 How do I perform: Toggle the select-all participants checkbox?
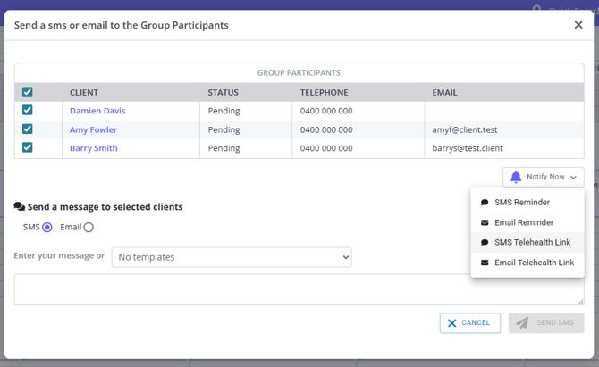click(28, 92)
